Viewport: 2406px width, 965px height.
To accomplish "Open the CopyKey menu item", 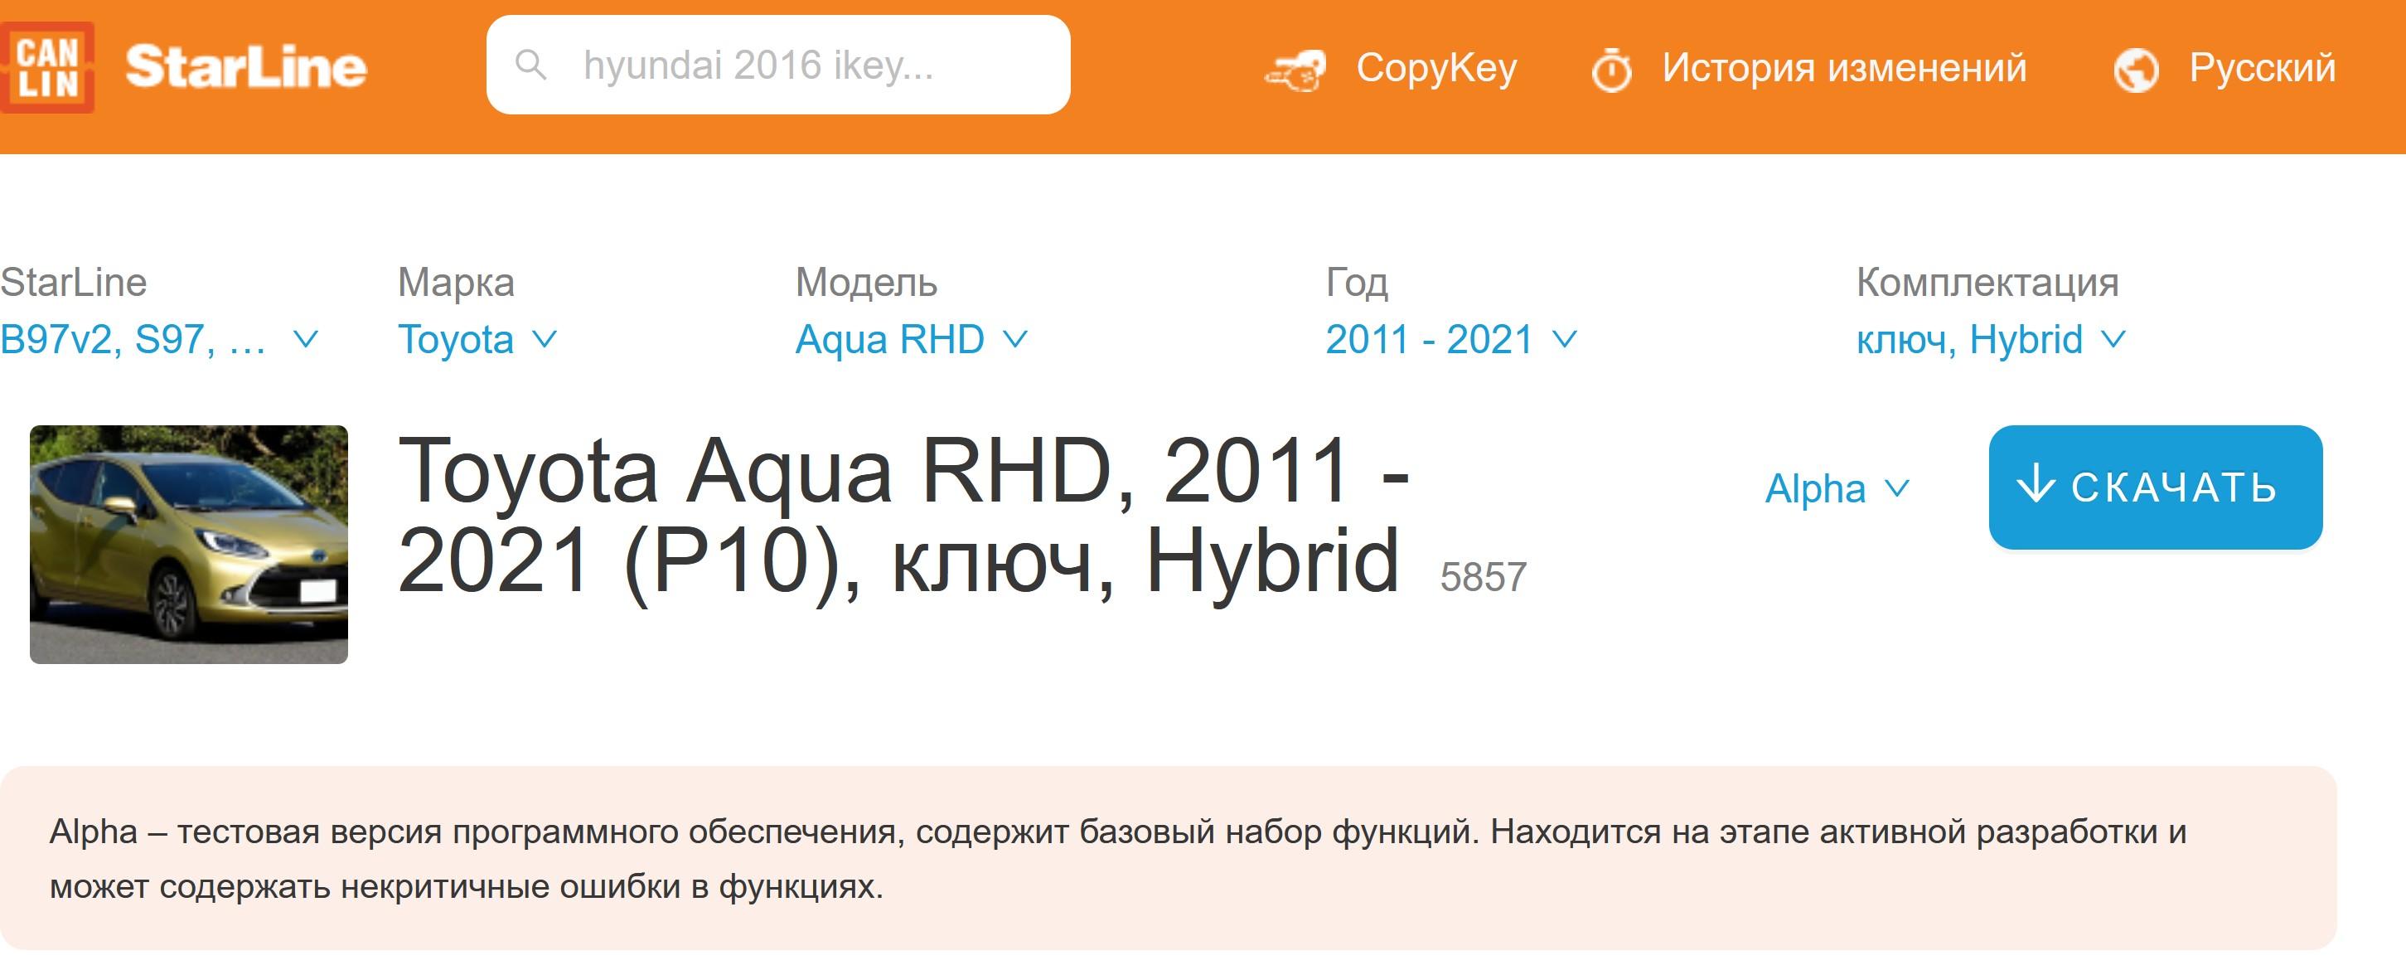I will click(x=1435, y=67).
